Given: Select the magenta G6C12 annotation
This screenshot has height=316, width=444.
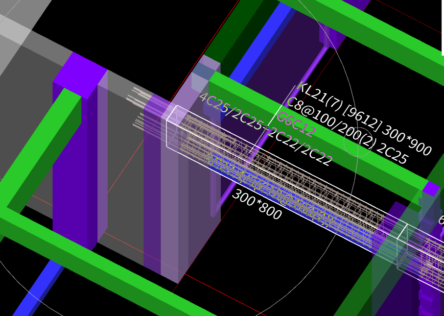Looking at the screenshot, I should point(296,125).
